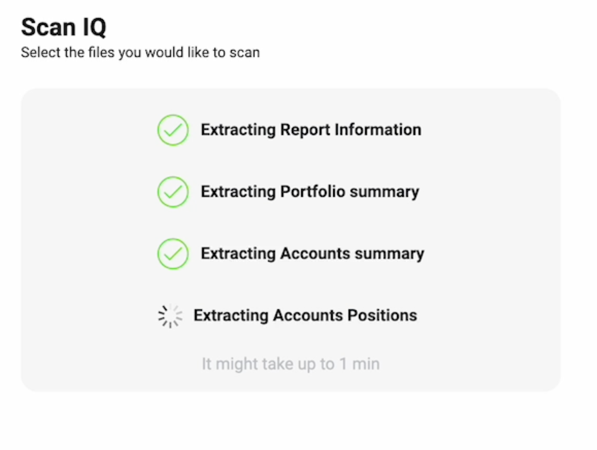
Task: Select the "Extracting Accounts Positions" step label
Action: pyautogui.click(x=305, y=315)
